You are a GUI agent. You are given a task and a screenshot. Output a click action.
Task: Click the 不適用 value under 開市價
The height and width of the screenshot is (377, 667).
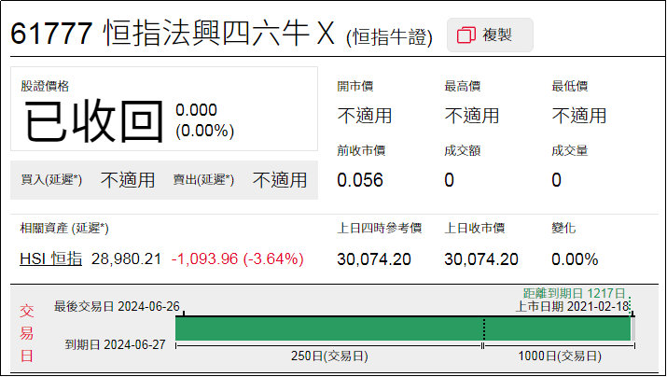pos(365,116)
